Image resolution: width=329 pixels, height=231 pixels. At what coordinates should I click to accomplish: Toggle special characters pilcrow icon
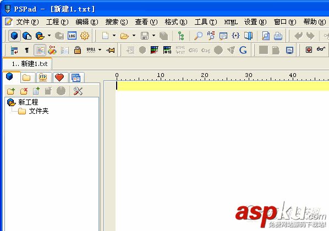coord(27,51)
